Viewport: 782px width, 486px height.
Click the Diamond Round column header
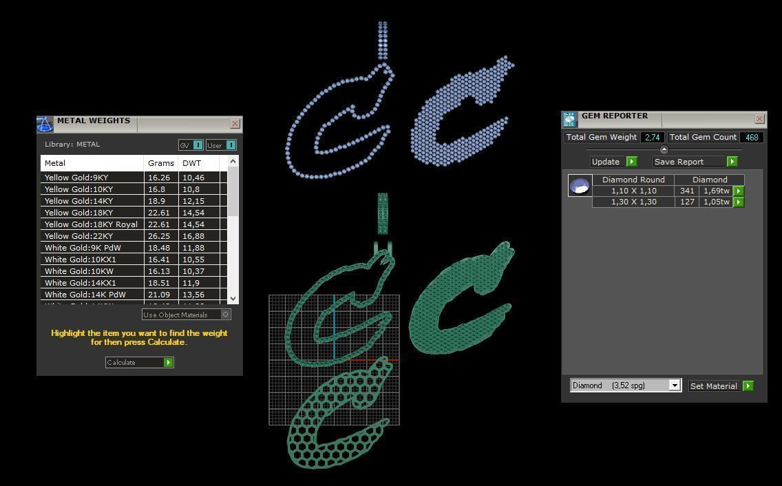coord(633,180)
